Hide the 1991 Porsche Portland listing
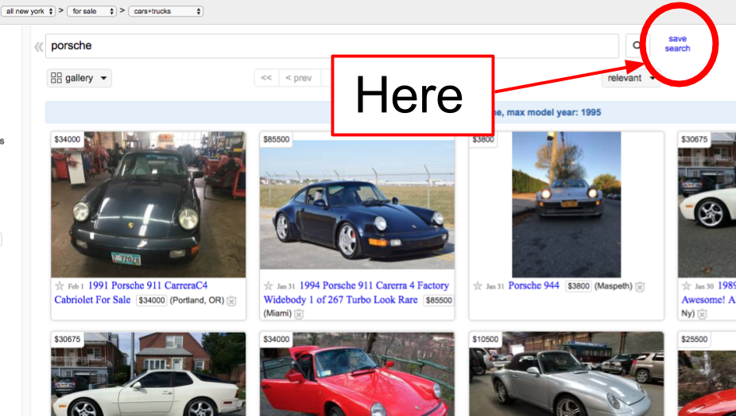The image size is (736, 416). (x=231, y=301)
